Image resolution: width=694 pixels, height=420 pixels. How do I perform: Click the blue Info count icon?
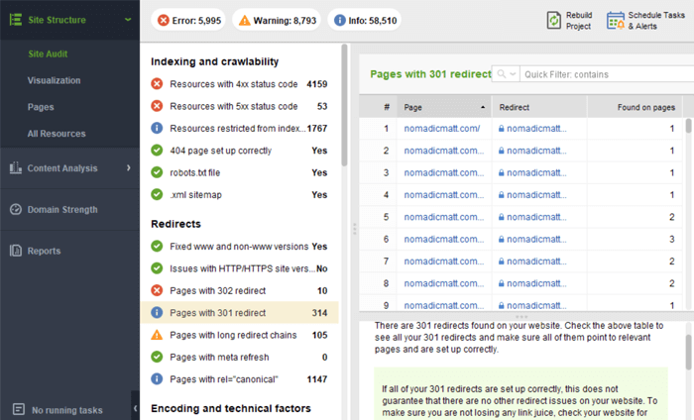coord(339,21)
